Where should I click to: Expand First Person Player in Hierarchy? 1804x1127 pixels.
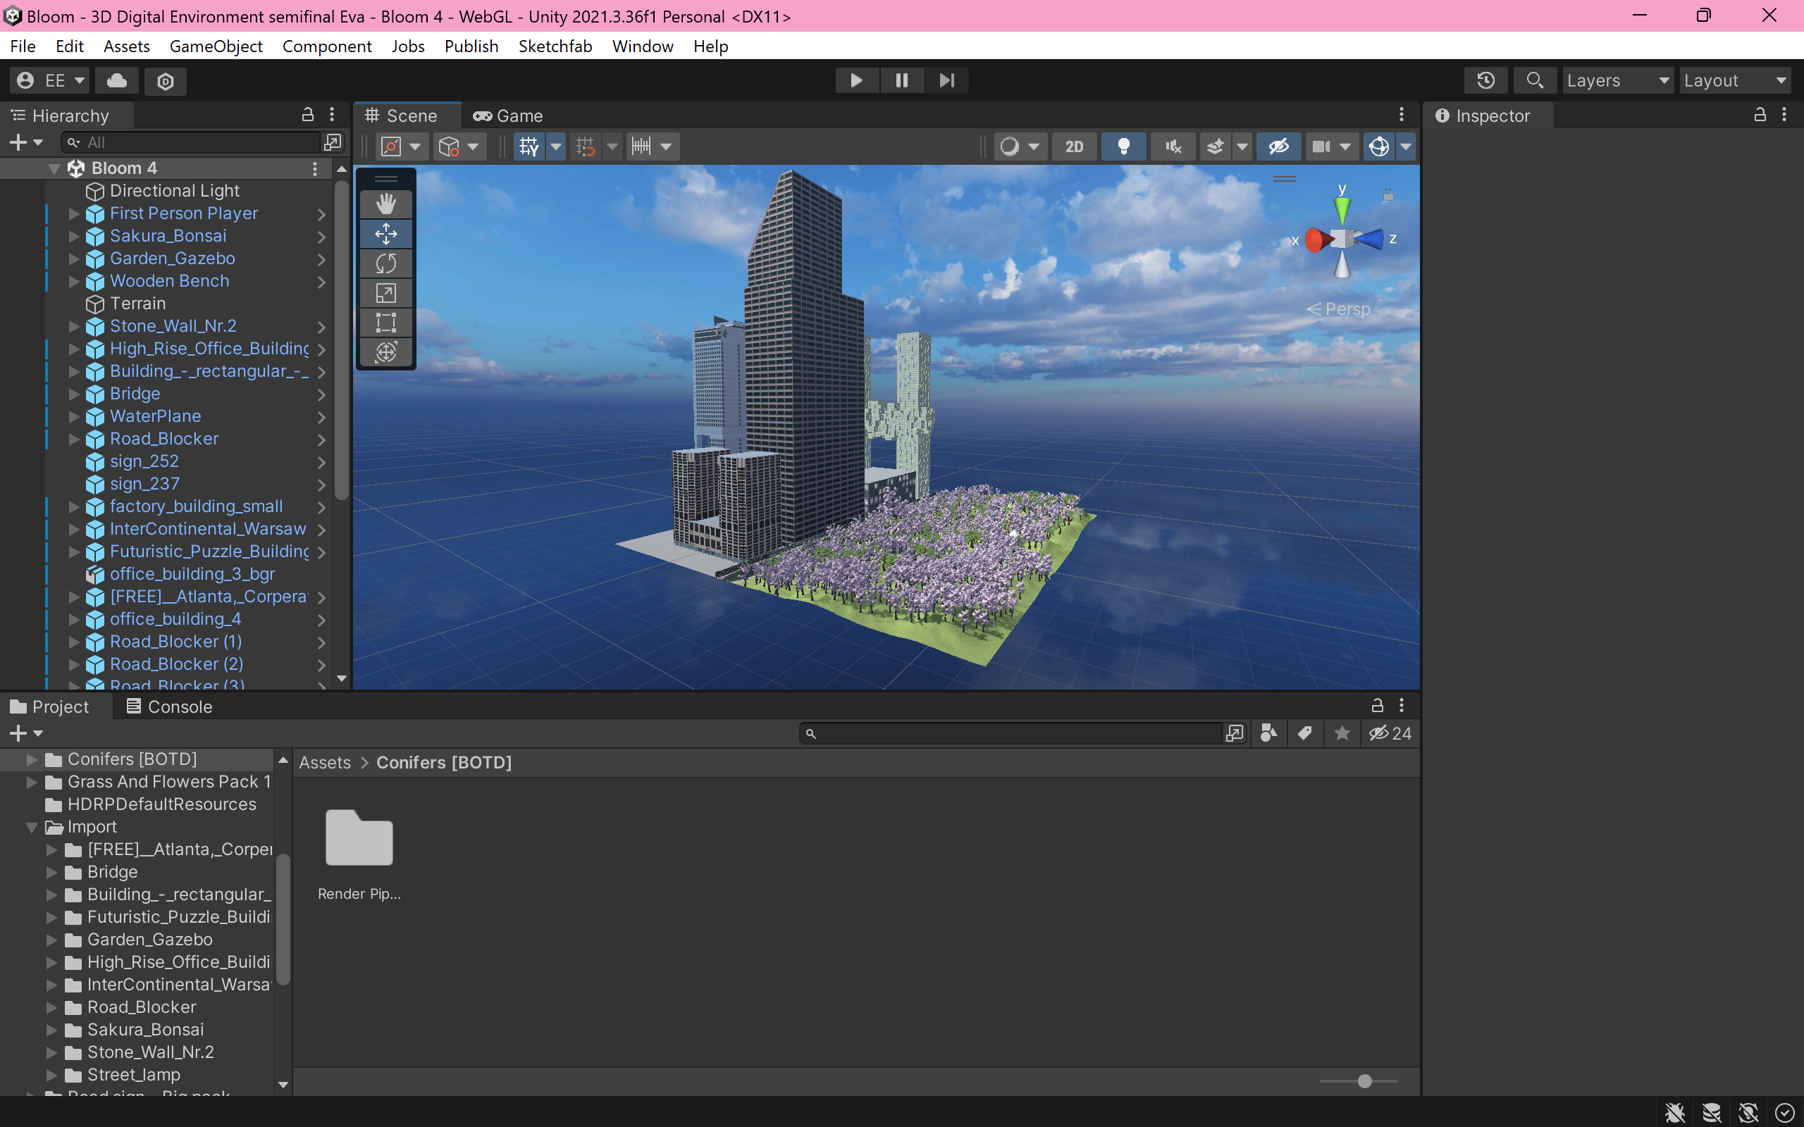pyautogui.click(x=74, y=214)
